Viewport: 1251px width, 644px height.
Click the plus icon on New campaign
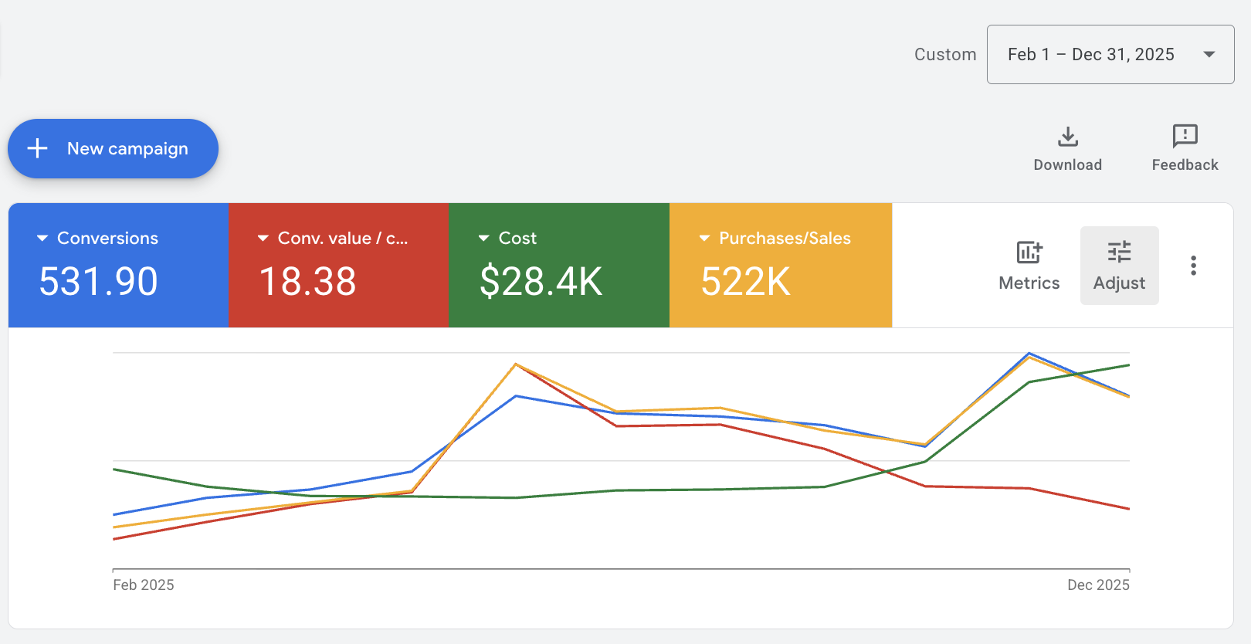pyautogui.click(x=37, y=148)
